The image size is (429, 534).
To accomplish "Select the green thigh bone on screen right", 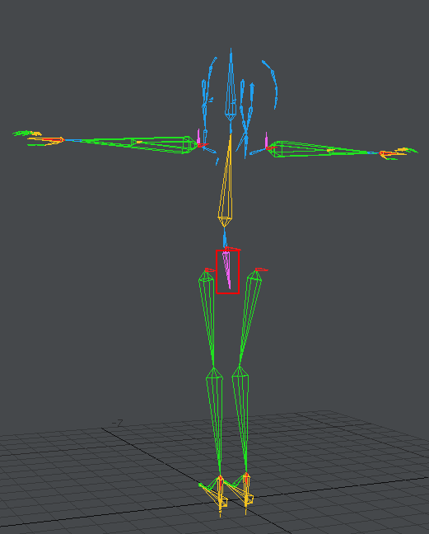I will (250, 313).
